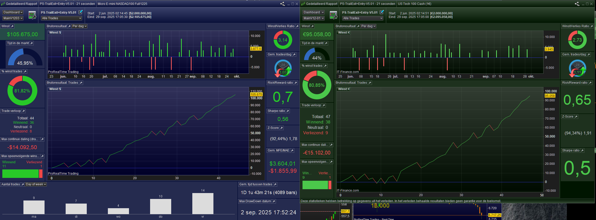Configure Trade verloop, NASDAQ100 report
The width and height of the screenshot is (596, 220).
[x=24, y=111]
